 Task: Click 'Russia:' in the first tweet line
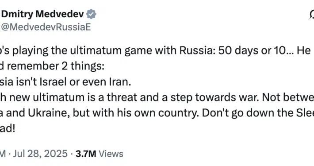point(197,50)
